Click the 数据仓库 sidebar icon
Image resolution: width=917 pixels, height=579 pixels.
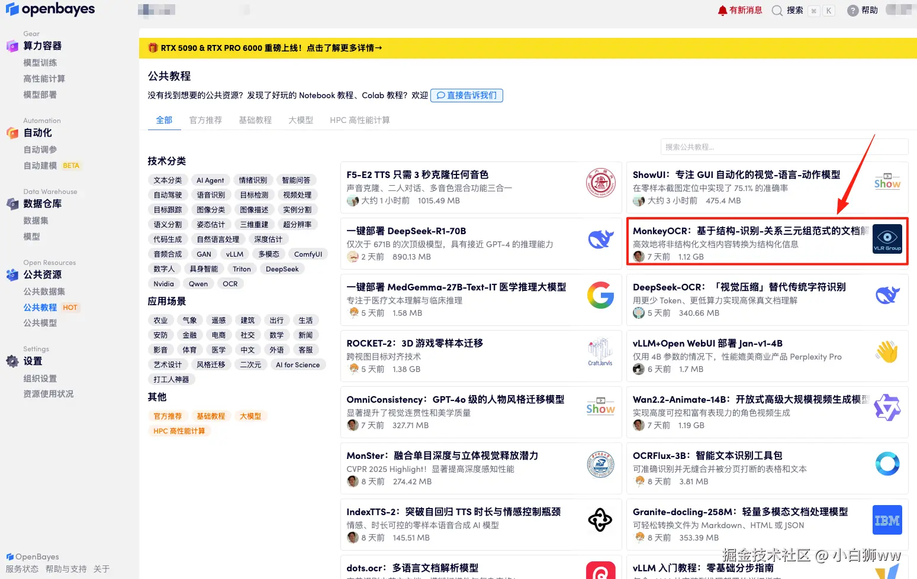12,204
